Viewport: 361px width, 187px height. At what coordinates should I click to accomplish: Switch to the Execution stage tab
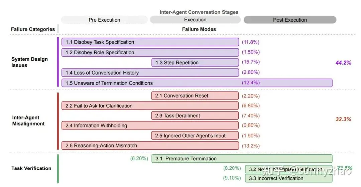pos(195,20)
